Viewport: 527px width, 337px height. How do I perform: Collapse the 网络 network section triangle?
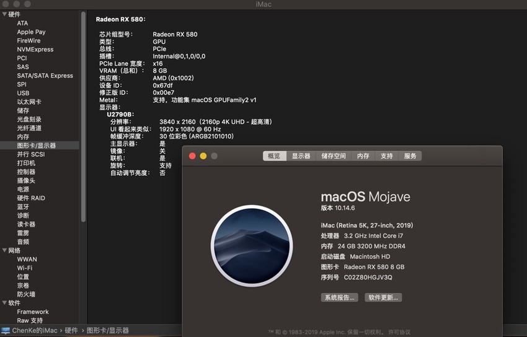point(4,250)
